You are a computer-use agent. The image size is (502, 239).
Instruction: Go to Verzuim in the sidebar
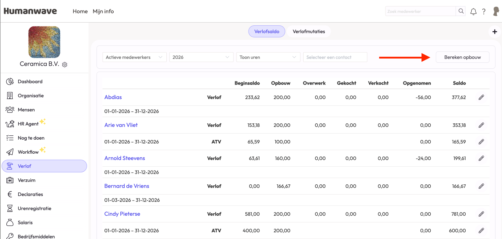26,180
